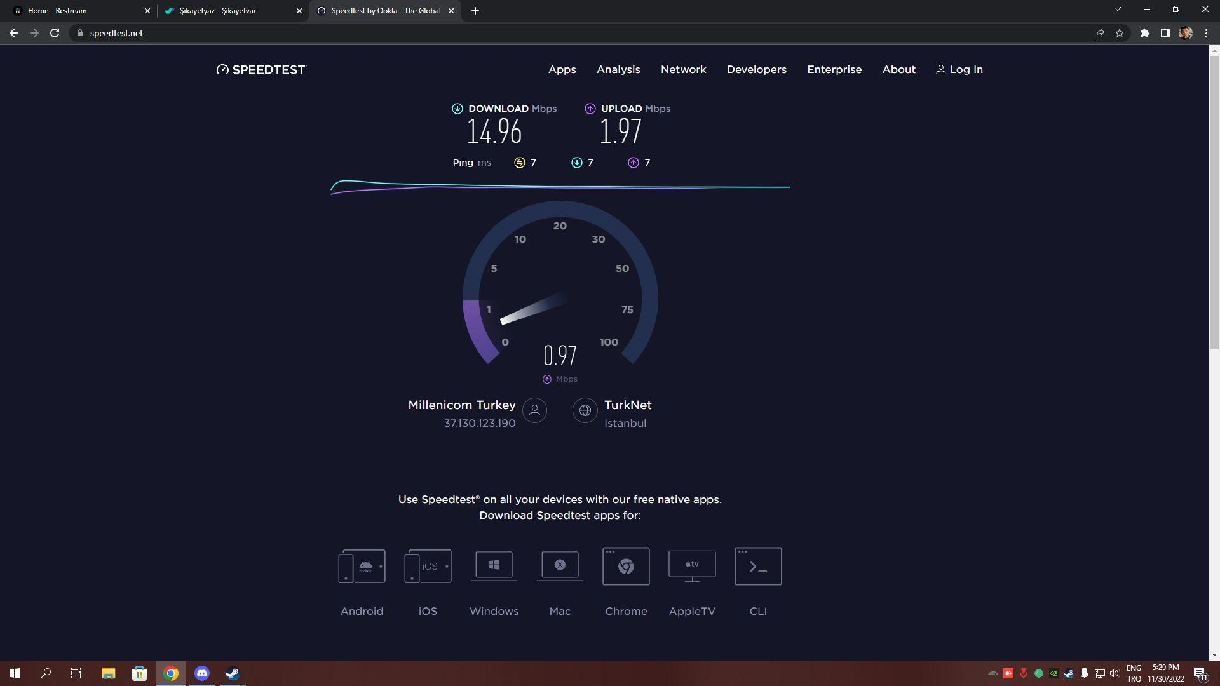1220x686 pixels.
Task: Click the Chrome extension icon
Action: tap(626, 566)
